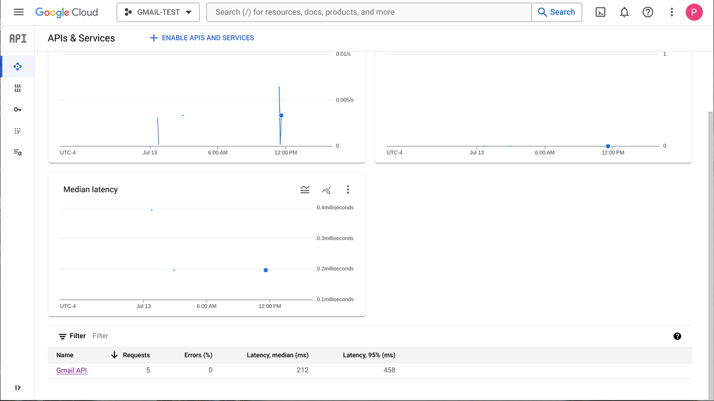Click the median latency value 212
The height and width of the screenshot is (401, 714).
tap(302, 370)
